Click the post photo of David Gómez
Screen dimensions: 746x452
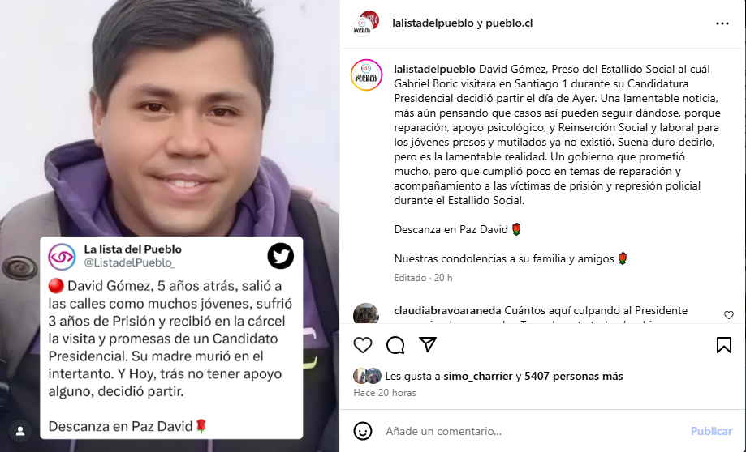170,119
